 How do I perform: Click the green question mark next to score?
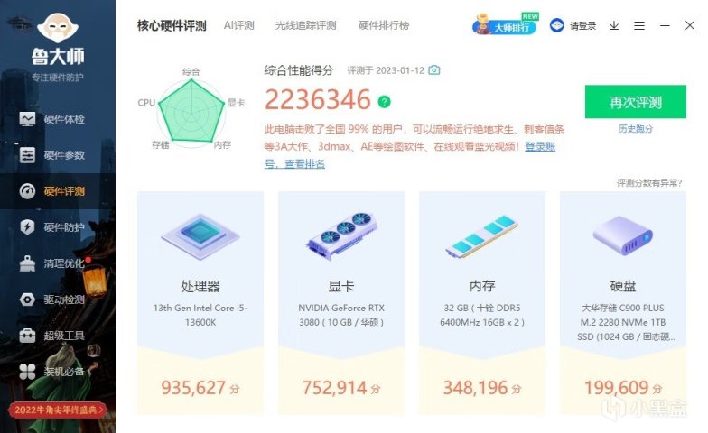[x=385, y=102]
